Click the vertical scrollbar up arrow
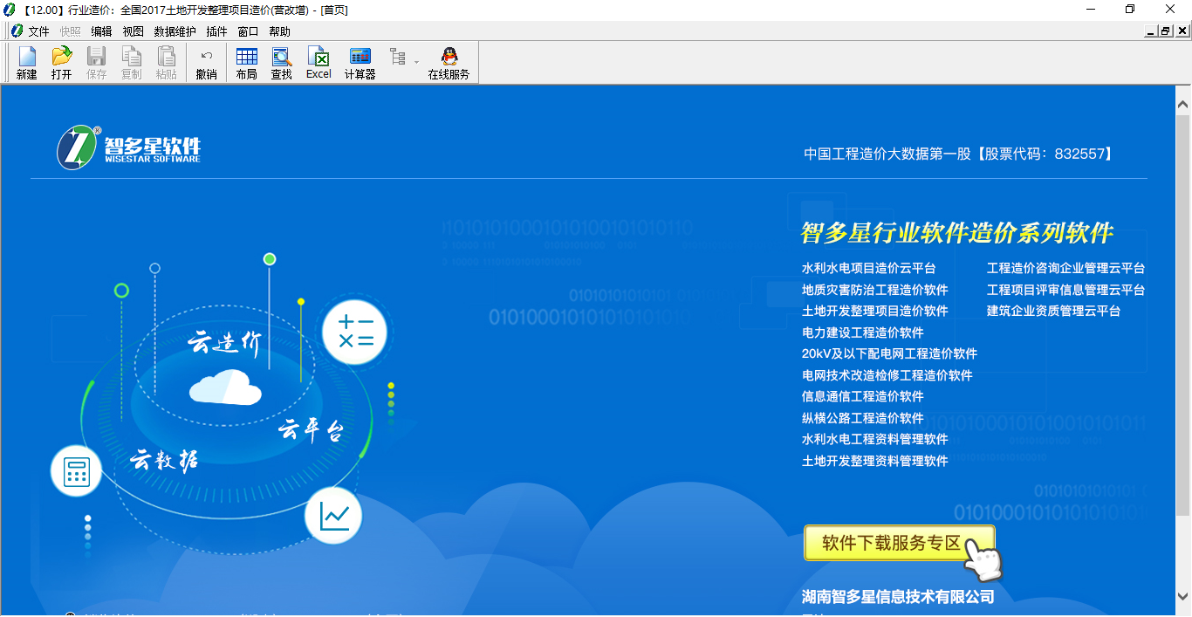 coord(1183,105)
